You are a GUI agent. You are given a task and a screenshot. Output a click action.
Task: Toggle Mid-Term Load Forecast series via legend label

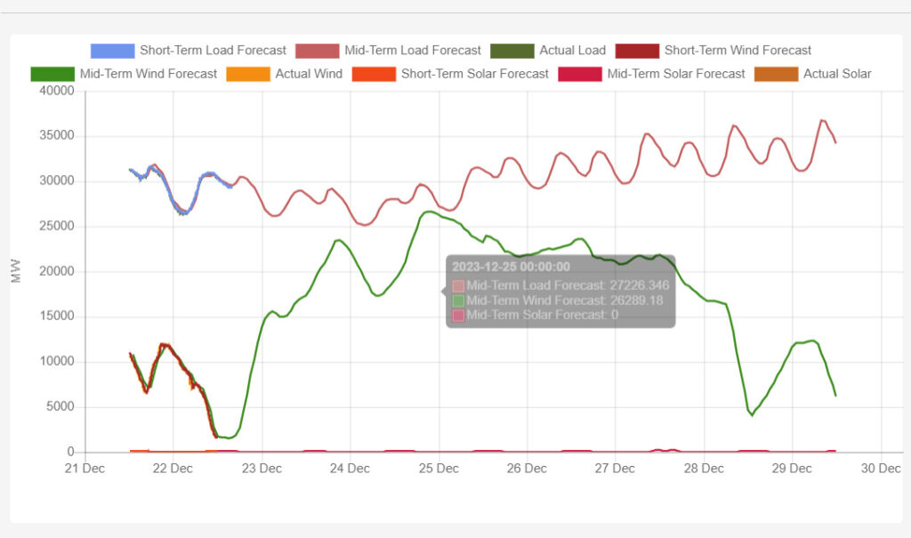[412, 51]
